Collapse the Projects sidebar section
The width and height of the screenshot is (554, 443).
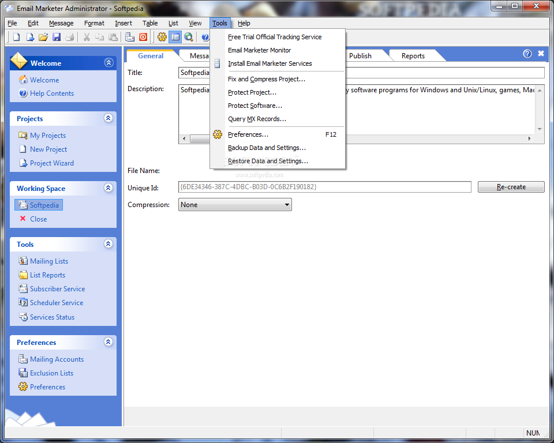tap(108, 118)
